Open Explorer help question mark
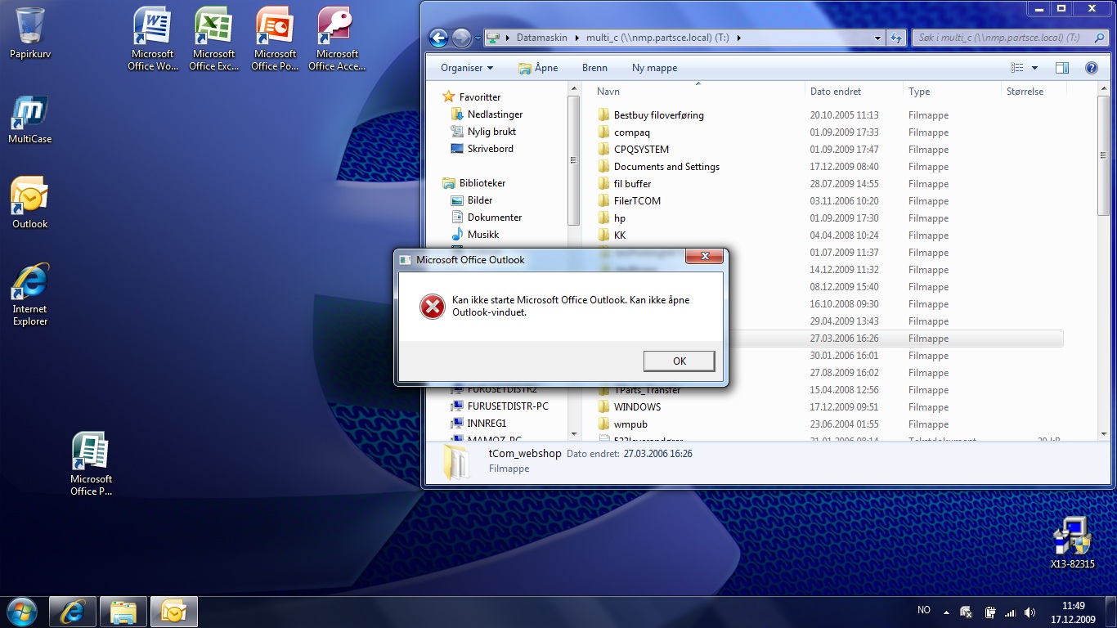 pos(1091,68)
